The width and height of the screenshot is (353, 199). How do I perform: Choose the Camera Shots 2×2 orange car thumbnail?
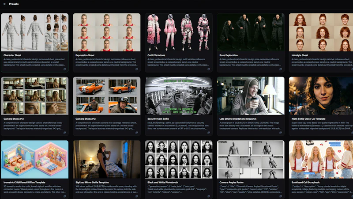(x=107, y=96)
